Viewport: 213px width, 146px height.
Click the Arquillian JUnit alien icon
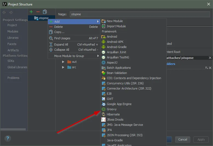coord(103,52)
